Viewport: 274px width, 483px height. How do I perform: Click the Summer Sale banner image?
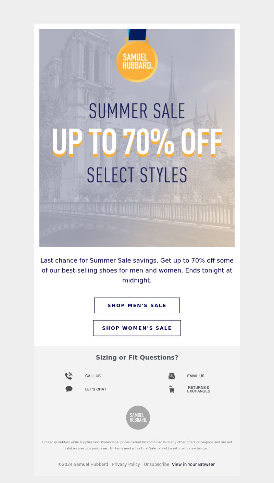137,138
